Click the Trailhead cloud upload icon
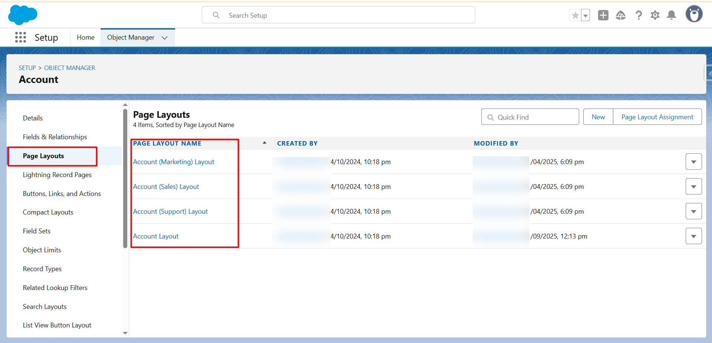This screenshot has width=712, height=343. pos(620,15)
